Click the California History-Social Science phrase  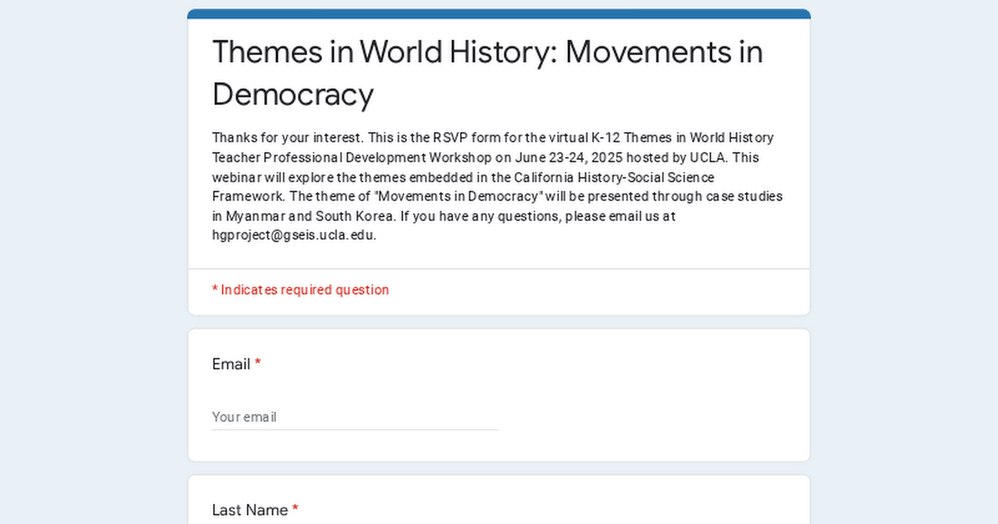click(x=614, y=177)
